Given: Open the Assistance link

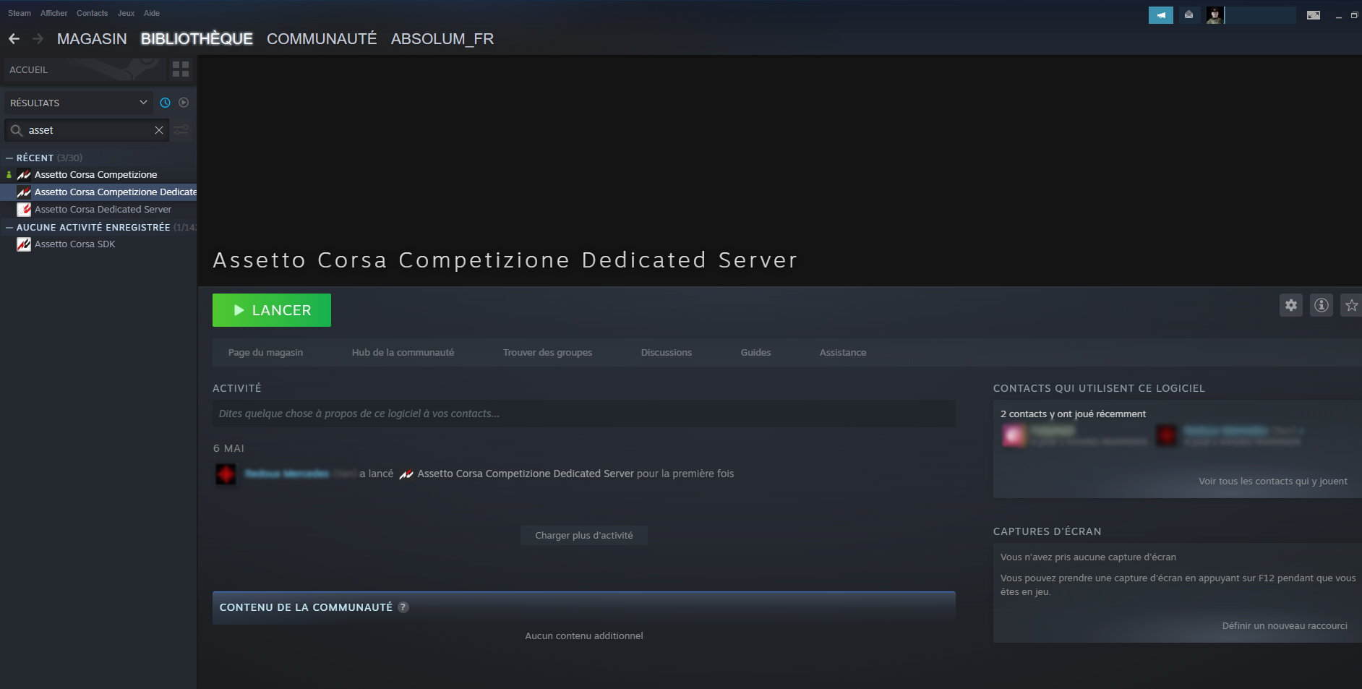Looking at the screenshot, I should coord(842,353).
